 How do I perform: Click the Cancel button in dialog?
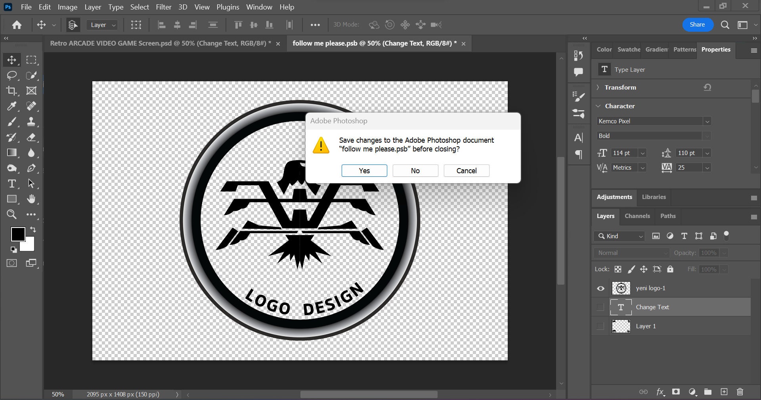pyautogui.click(x=467, y=170)
